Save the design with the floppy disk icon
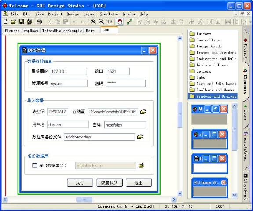The width and height of the screenshot is (253, 211). (x=21, y=22)
